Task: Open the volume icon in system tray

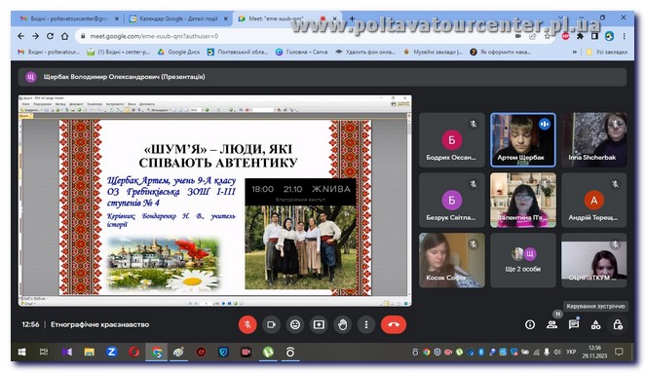Action: [x=557, y=352]
